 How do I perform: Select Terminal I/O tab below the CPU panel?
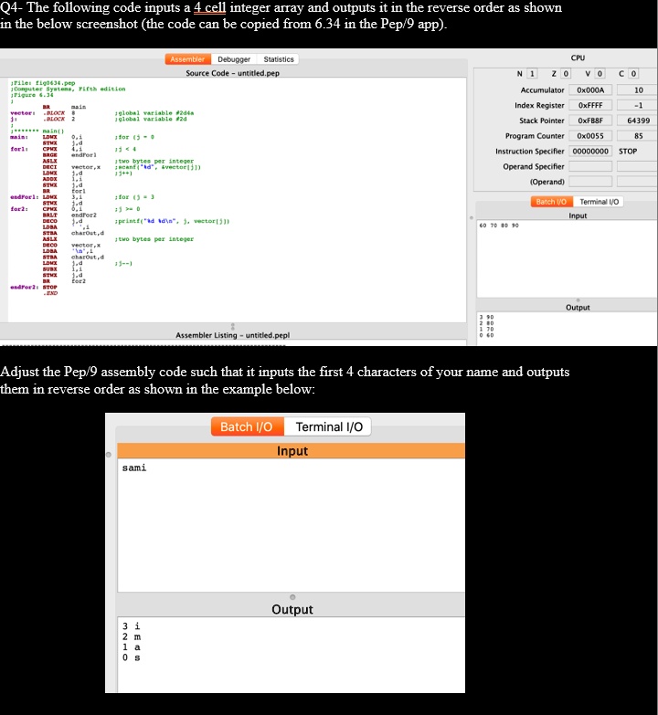599,202
